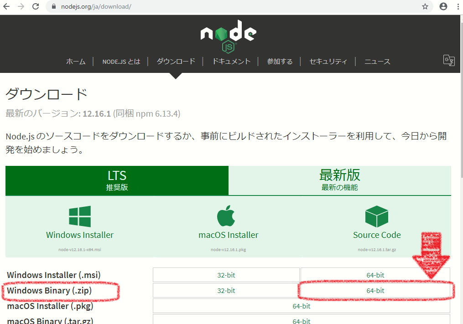This screenshot has height=324, width=463.
Task: Download Windows Binary (.zip) 32-bit
Action: (x=226, y=291)
